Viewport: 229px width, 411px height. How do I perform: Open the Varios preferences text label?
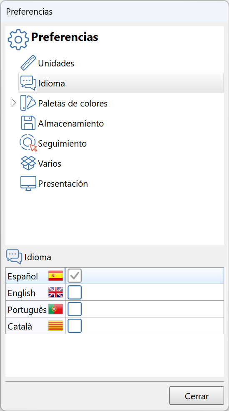50,164
